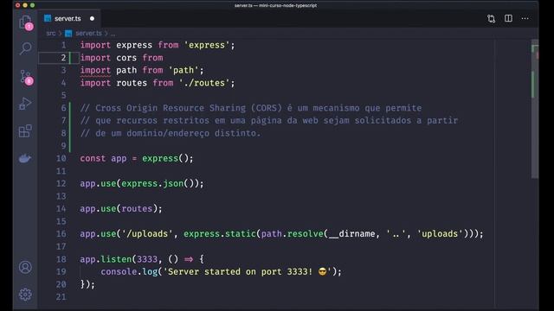
Task: Open the Search view in activity bar
Action: [25, 48]
